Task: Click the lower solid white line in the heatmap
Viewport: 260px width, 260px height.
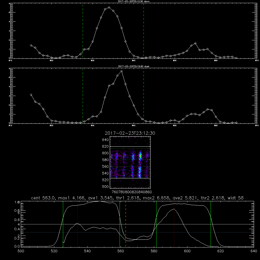Action: point(130,178)
